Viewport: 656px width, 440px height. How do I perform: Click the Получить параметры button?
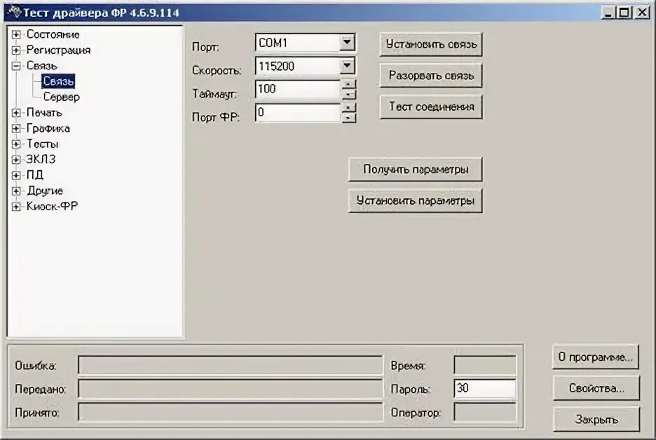click(x=415, y=170)
